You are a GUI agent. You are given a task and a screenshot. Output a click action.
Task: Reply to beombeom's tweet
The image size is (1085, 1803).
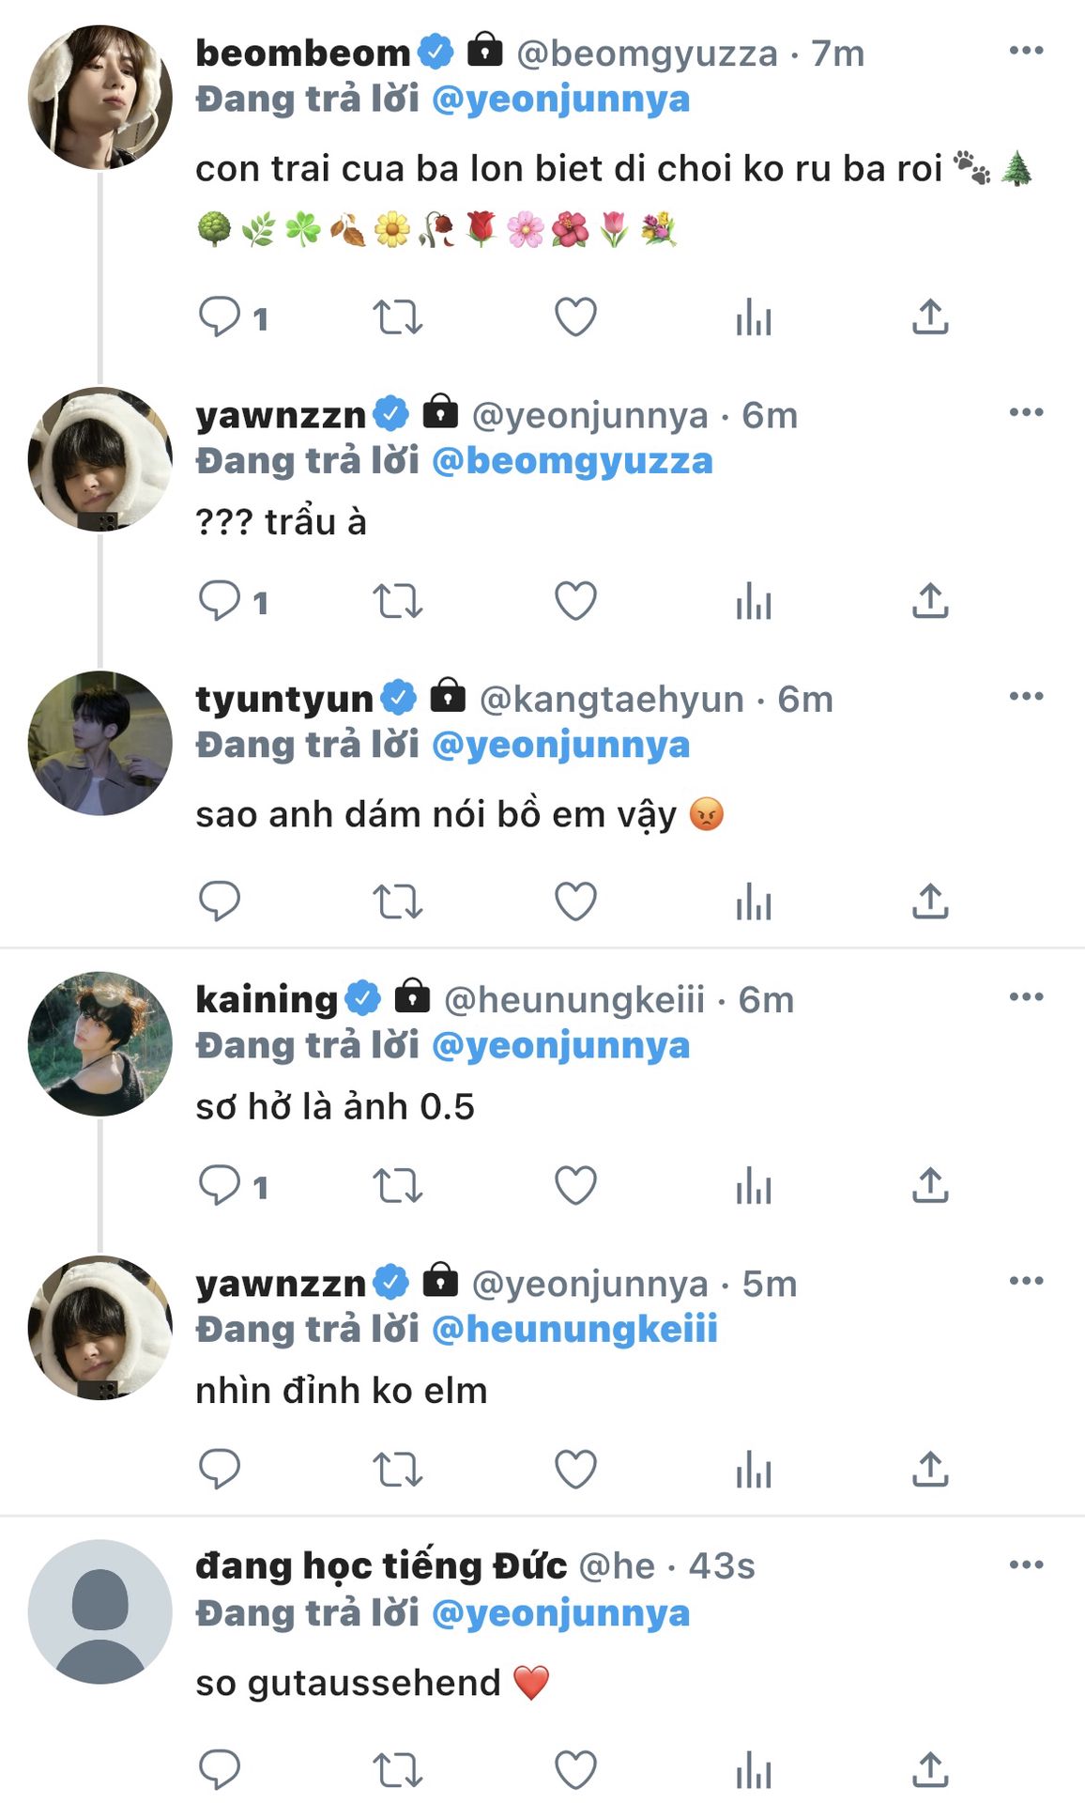220,317
